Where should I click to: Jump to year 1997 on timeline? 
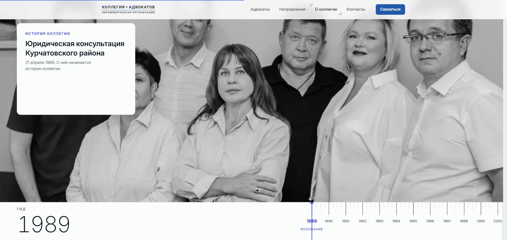tap(447, 221)
